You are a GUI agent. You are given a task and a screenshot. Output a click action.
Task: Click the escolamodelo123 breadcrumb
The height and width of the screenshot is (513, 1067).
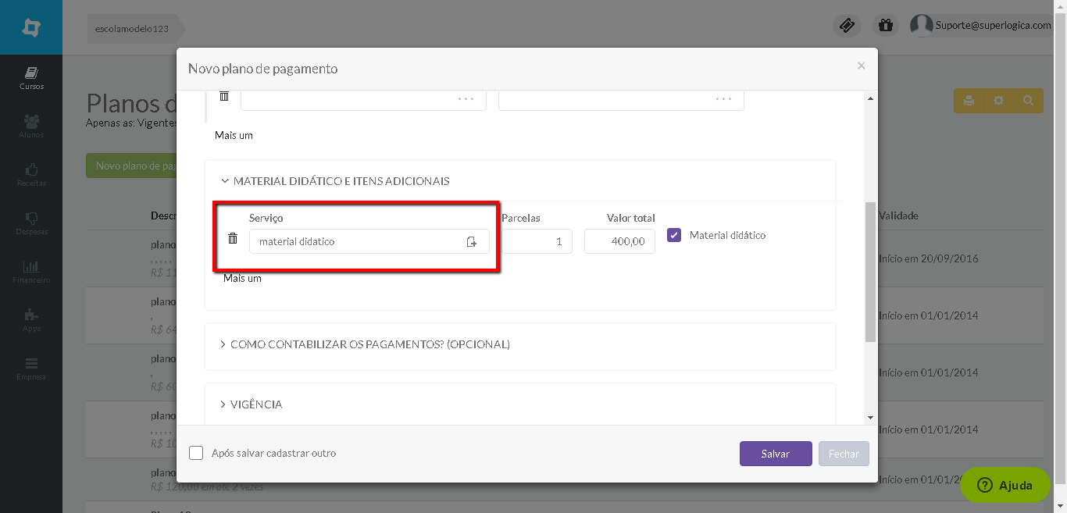(x=131, y=29)
